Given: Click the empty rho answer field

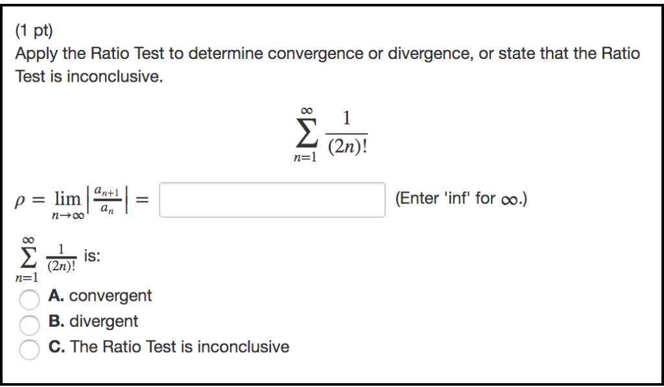Looking at the screenshot, I should [x=271, y=200].
